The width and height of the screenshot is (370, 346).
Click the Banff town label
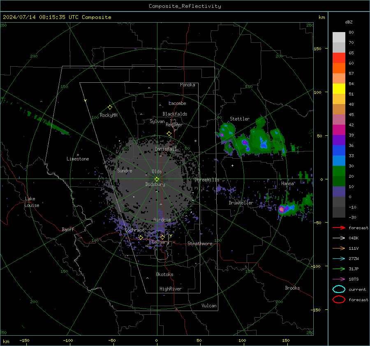68,230
